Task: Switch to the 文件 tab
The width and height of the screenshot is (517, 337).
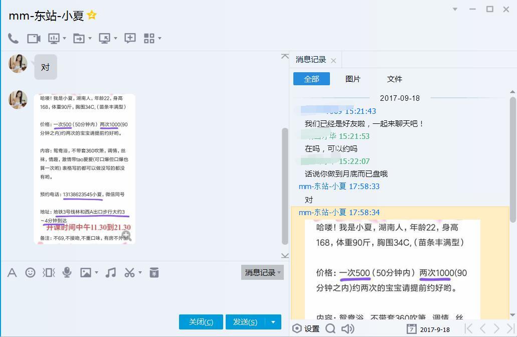Action: click(394, 79)
